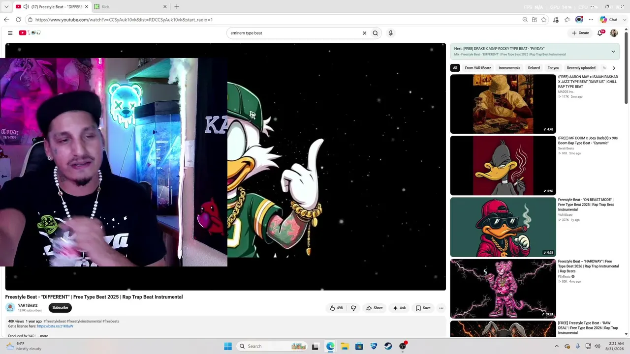
Task: Open HARDWAY beat video thumbnail
Action: point(503,289)
